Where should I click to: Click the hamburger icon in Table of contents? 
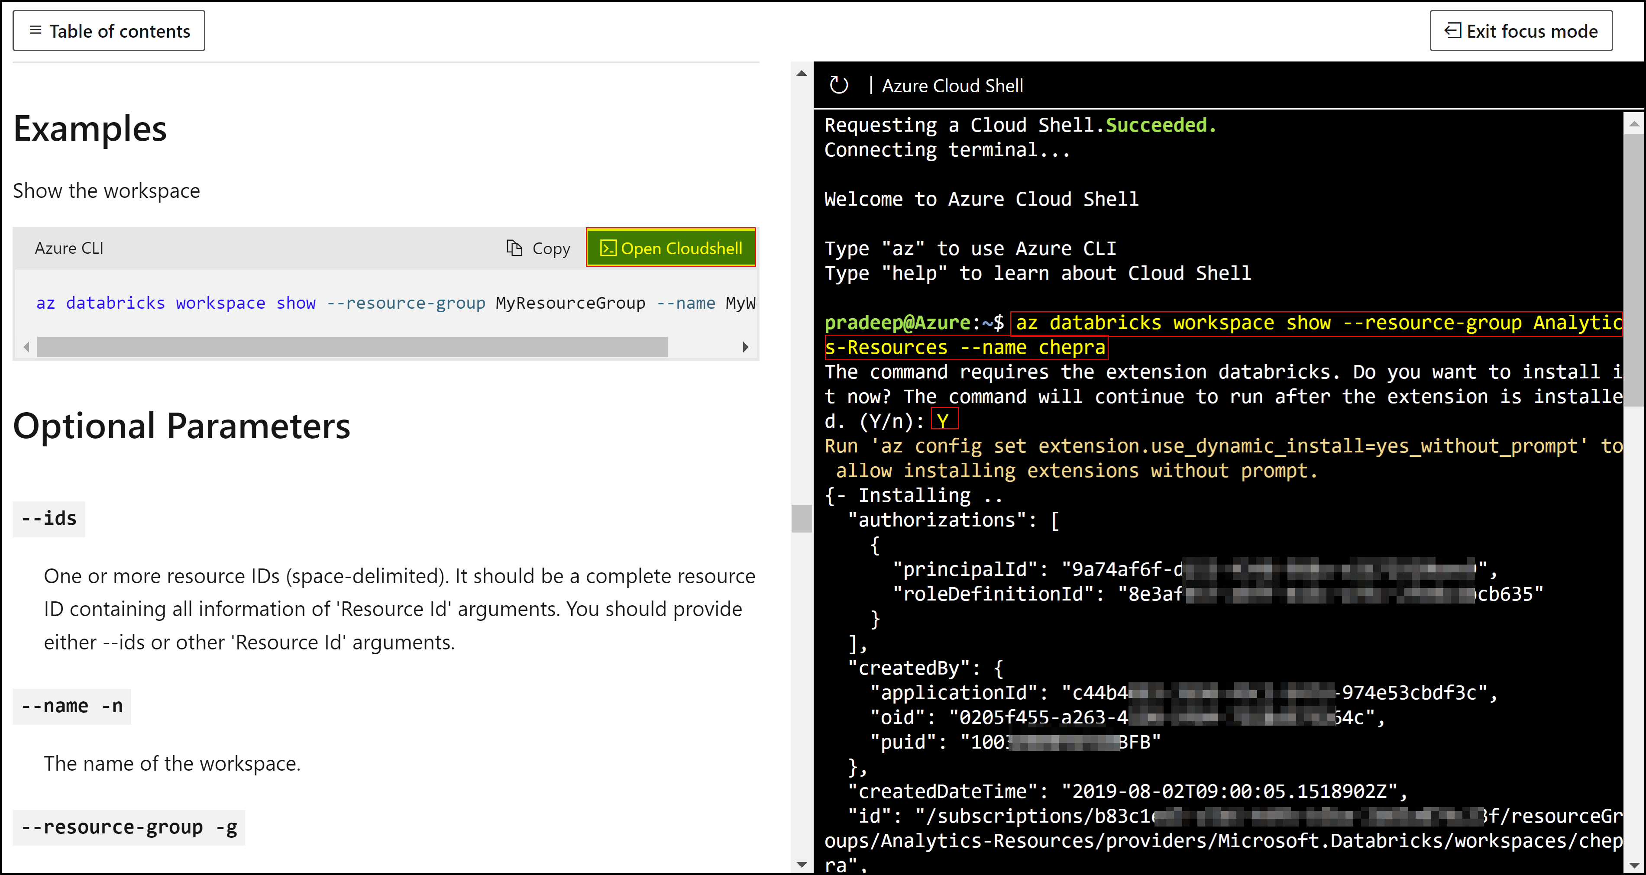click(x=35, y=30)
